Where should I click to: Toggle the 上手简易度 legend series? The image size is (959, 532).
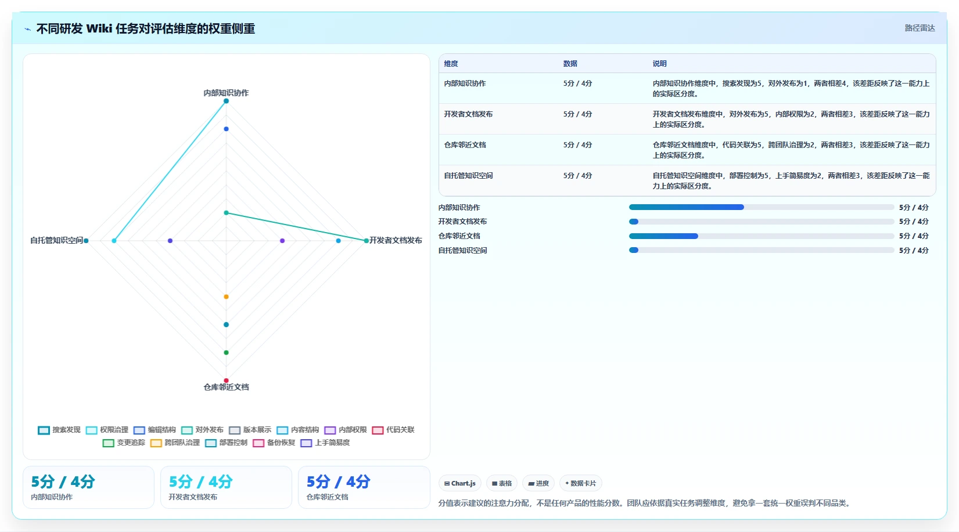[x=325, y=443]
